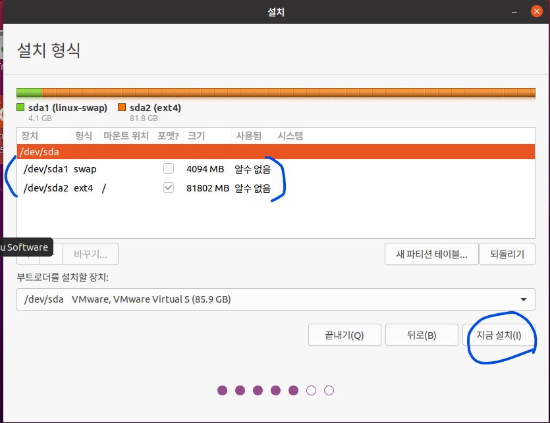Image resolution: width=550 pixels, height=423 pixels.
Task: Click the 81802 MB size cell
Action: (207, 188)
